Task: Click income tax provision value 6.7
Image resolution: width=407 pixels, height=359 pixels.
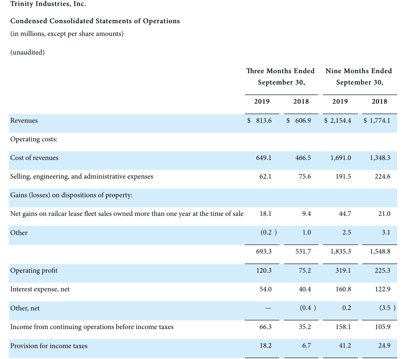Action: coord(307,345)
